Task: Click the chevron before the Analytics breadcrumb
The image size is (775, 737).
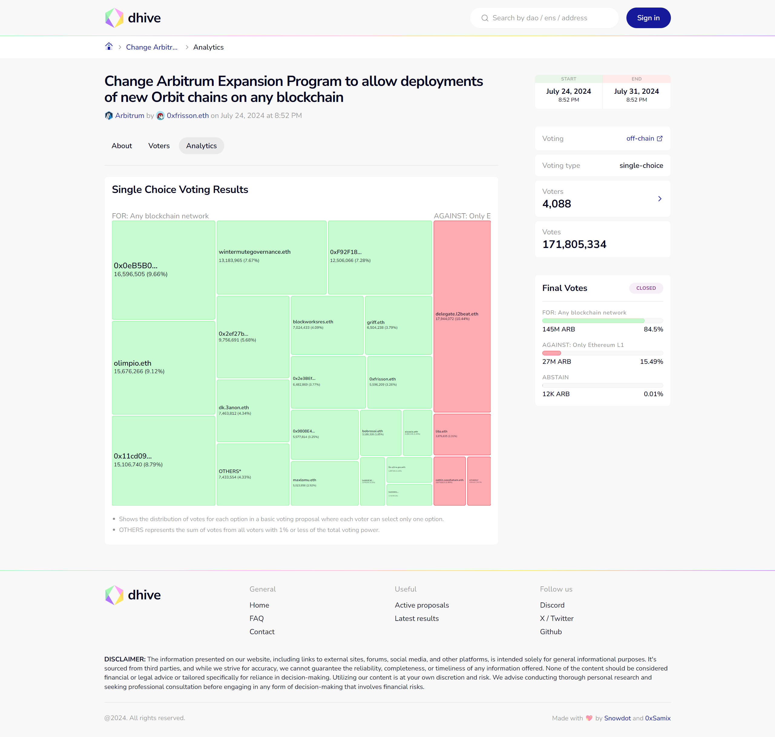Action: point(187,47)
